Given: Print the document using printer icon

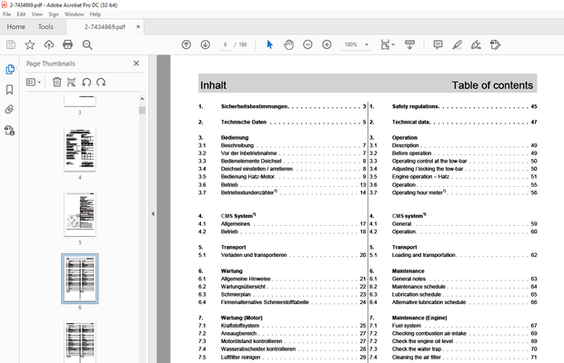Looking at the screenshot, I should click(67, 44).
